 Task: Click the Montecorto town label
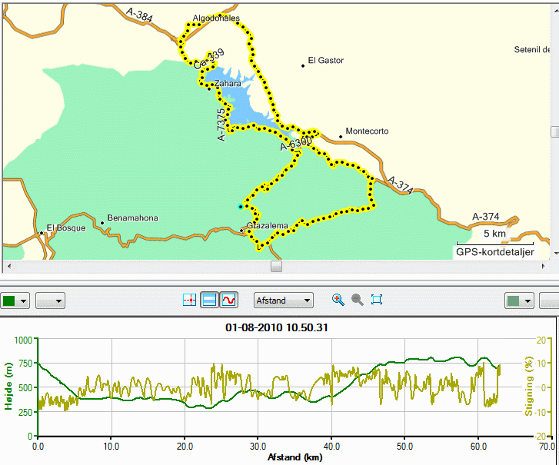click(367, 131)
